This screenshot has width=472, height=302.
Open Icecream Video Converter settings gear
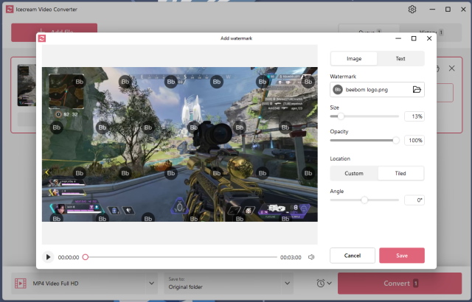[x=412, y=10]
